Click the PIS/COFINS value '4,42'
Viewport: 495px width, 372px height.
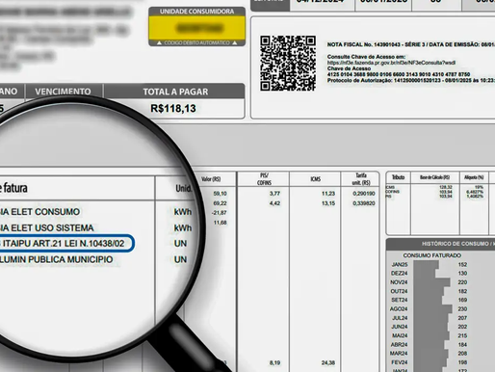point(274,203)
